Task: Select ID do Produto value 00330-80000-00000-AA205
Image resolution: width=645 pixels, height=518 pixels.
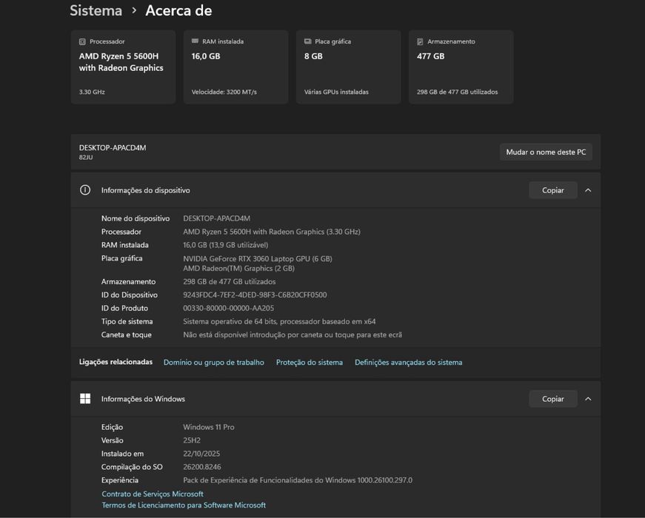Action: [x=228, y=308]
